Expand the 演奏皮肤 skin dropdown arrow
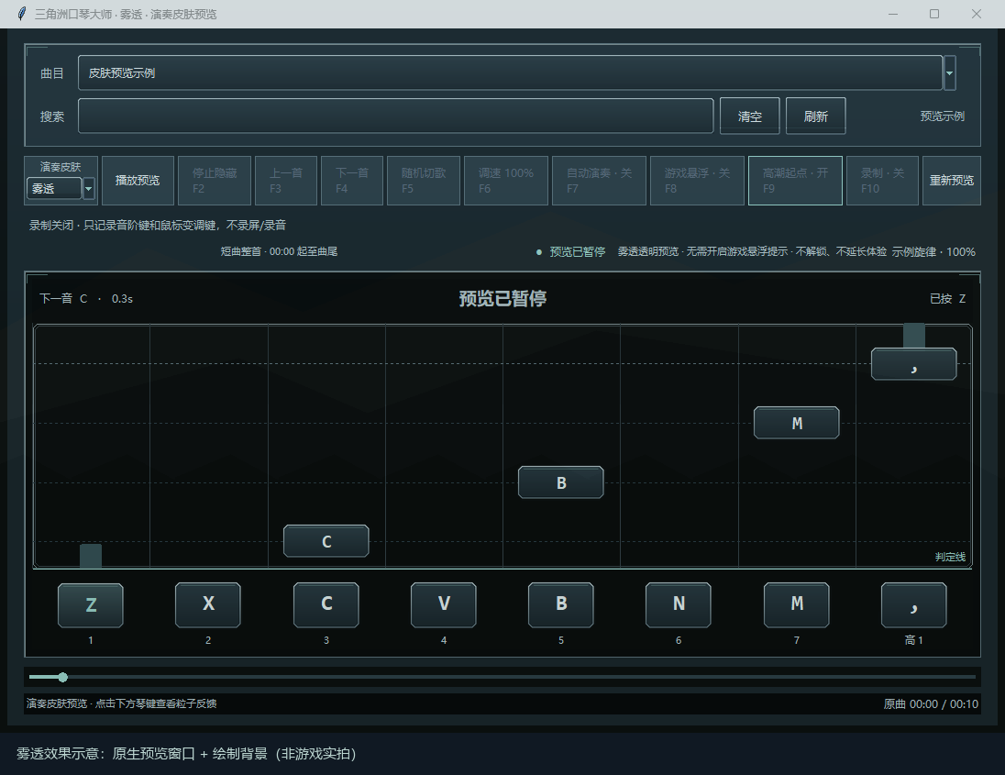 89,188
